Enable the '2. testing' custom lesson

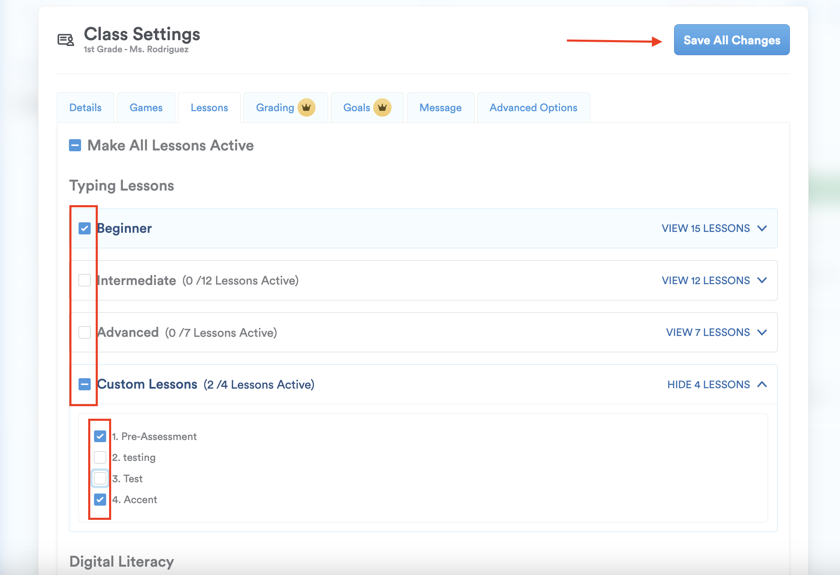(100, 457)
